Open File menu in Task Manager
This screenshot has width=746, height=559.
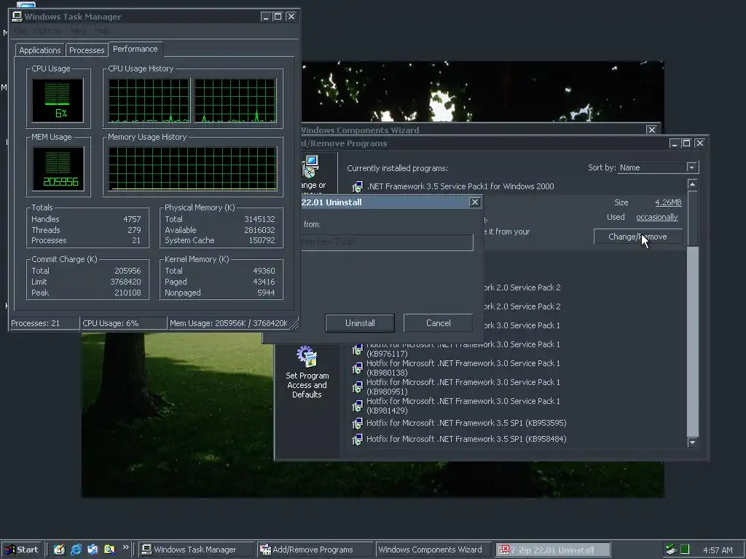[20, 31]
